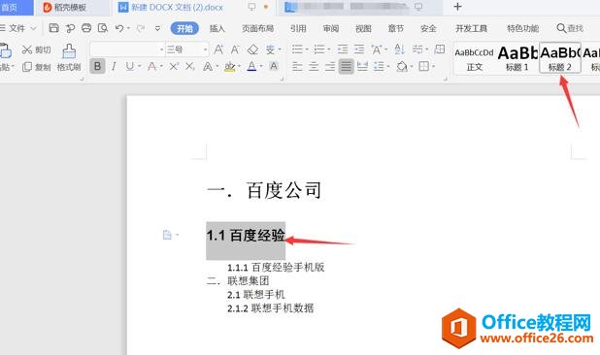This screenshot has height=355, width=600.
Task: Click the line 二. 联想集团
Action: [x=238, y=281]
